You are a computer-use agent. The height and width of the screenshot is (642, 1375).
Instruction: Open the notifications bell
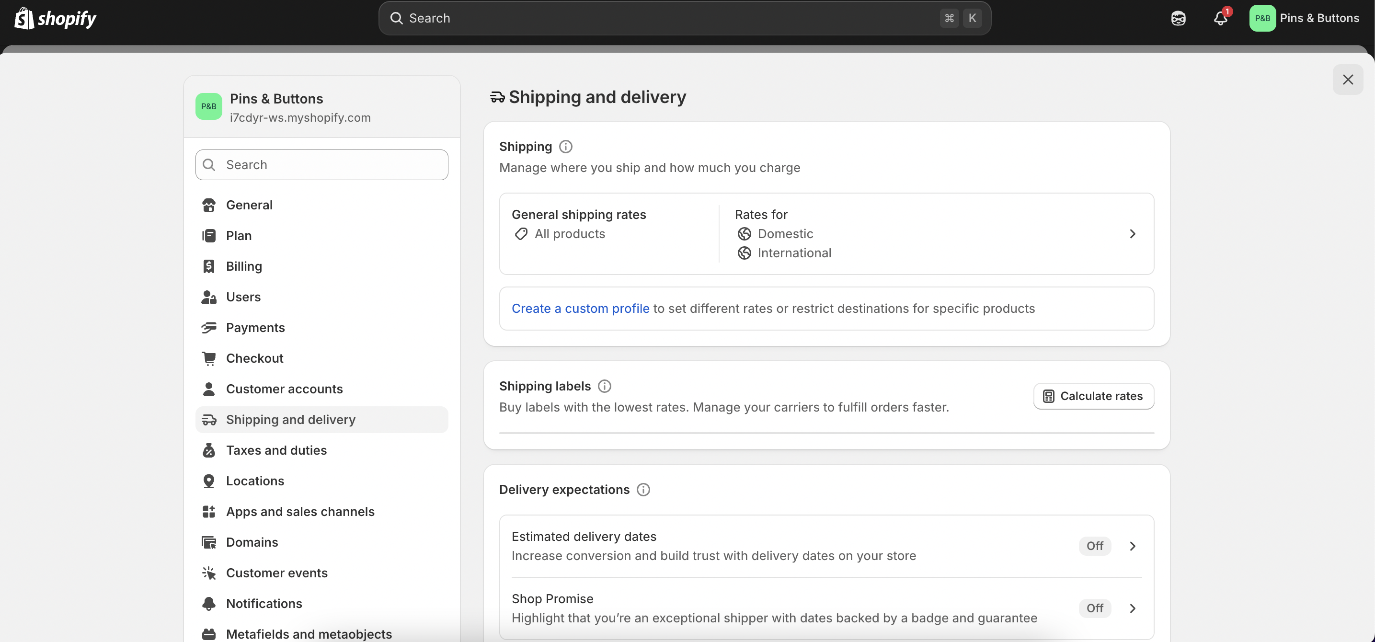point(1220,18)
